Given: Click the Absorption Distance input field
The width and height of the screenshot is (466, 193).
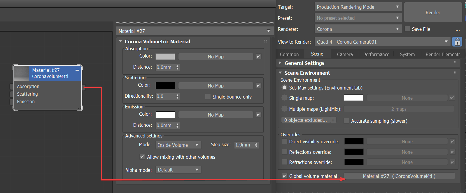Looking at the screenshot, I should 165,67.
